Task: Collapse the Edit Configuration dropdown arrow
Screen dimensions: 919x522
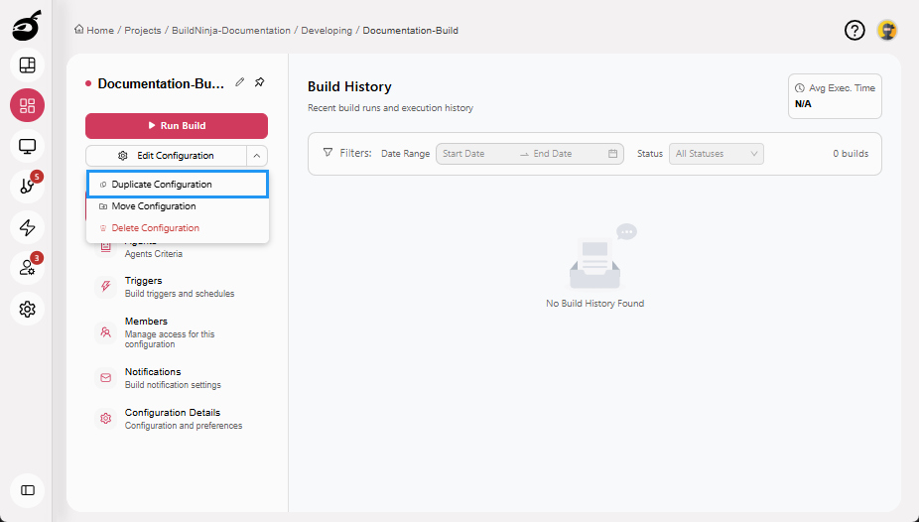Action: (257, 156)
